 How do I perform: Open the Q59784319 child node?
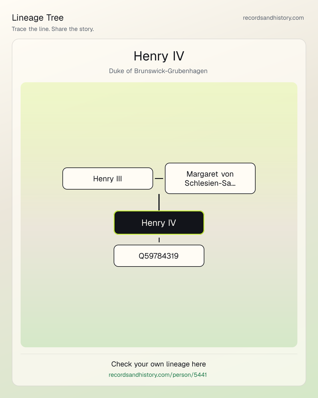pyautogui.click(x=159, y=256)
